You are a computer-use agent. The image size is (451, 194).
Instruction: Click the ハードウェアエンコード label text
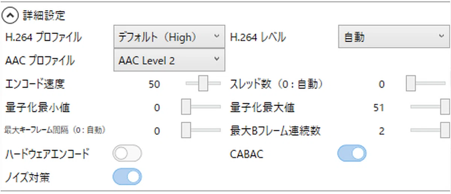(47, 154)
